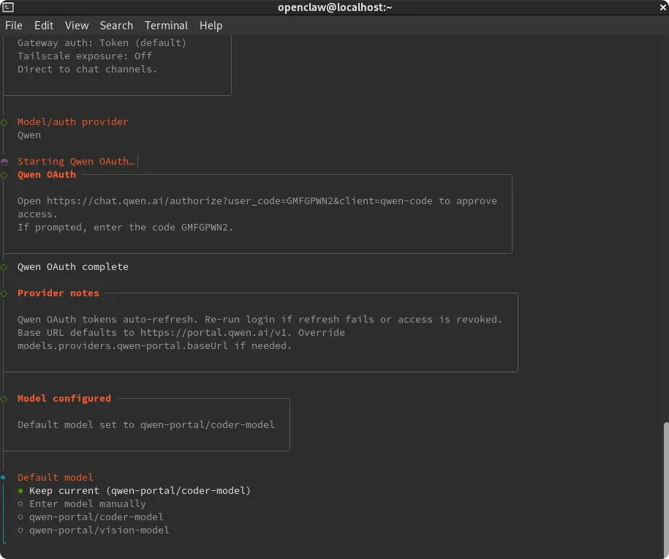The image size is (669, 559).
Task: Open the Edit menu
Action: [x=44, y=26]
